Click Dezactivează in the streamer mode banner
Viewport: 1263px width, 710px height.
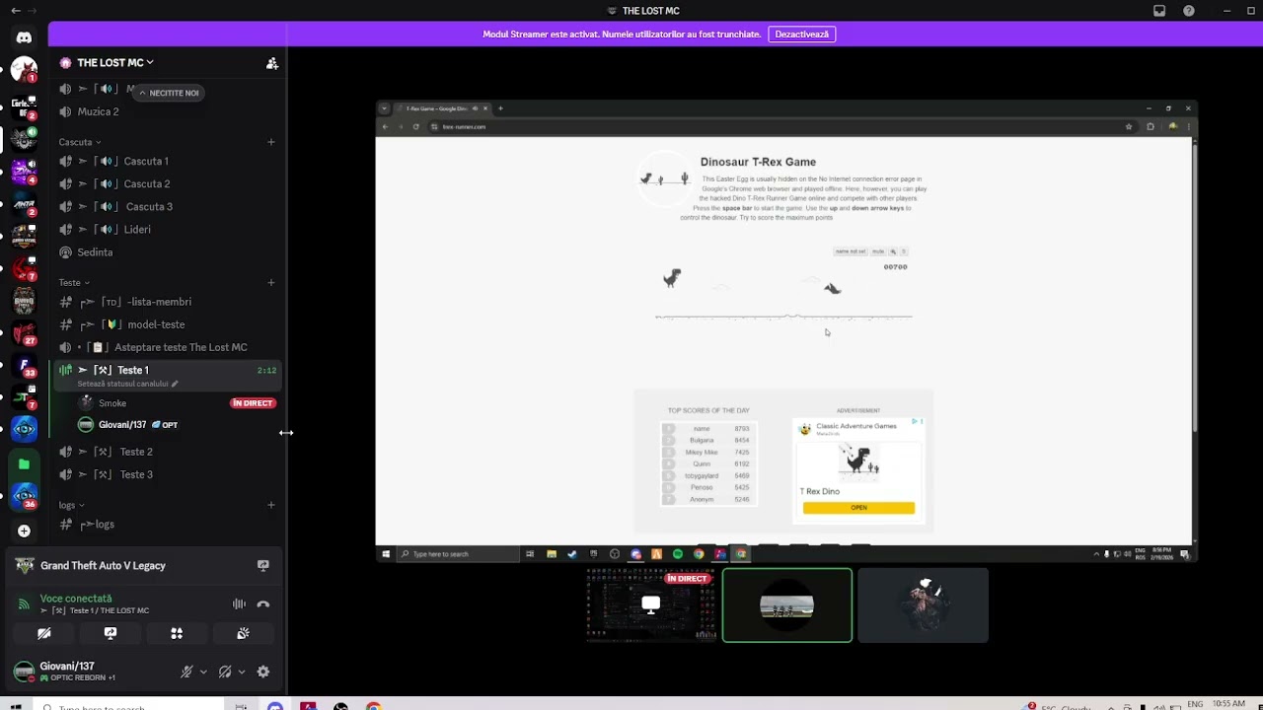pos(802,34)
